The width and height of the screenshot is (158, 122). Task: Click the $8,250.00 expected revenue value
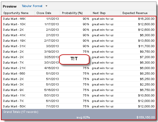point(147,74)
